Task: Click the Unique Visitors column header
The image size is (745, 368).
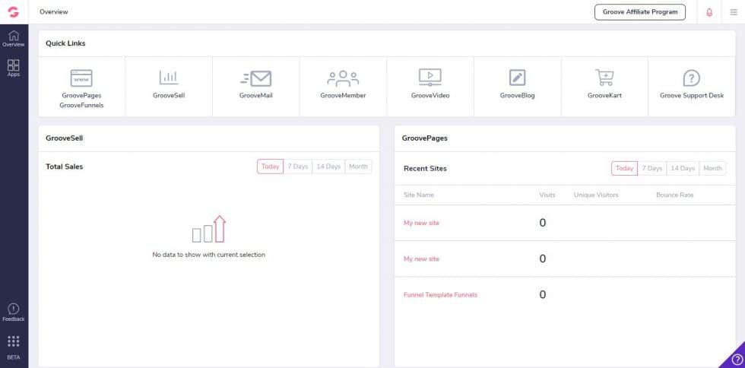Action: [x=596, y=195]
